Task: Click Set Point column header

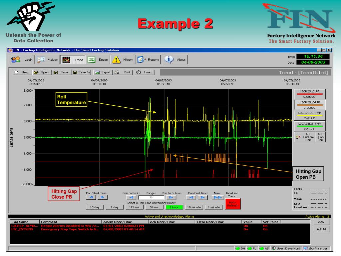Action: (271, 222)
